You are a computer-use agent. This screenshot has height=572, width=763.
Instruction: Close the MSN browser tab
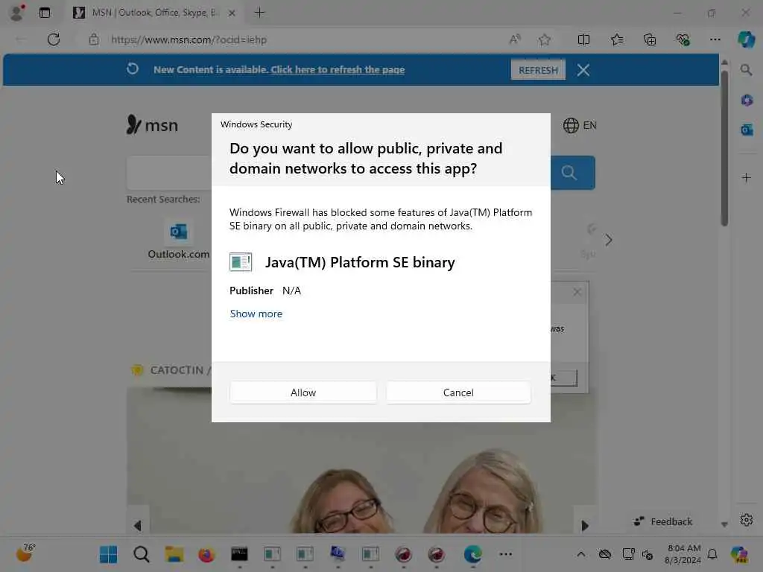[232, 13]
